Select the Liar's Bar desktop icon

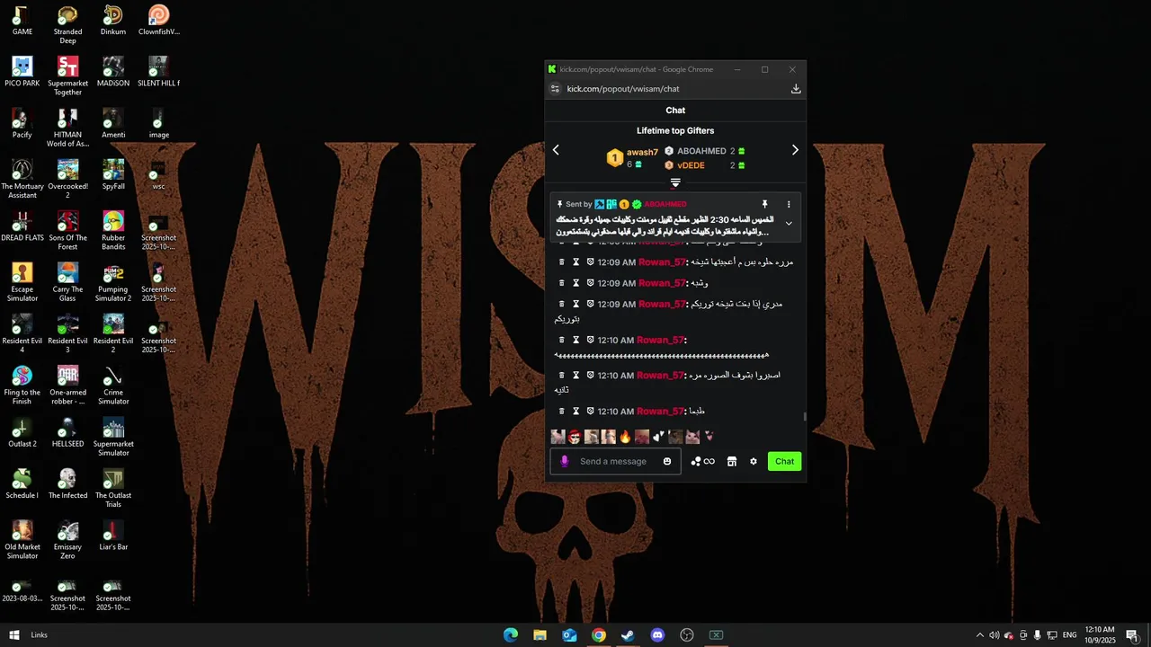(x=113, y=536)
